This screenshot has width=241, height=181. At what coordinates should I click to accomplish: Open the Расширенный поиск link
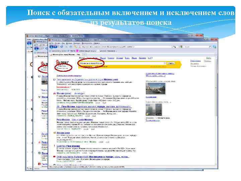point(158,66)
